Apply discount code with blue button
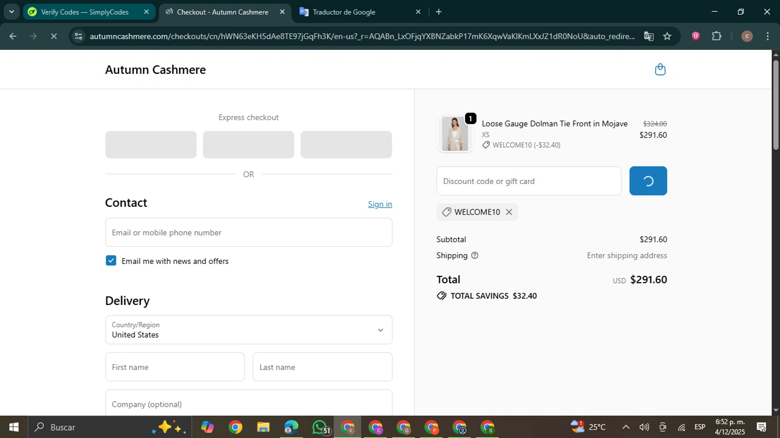 pos(648,181)
